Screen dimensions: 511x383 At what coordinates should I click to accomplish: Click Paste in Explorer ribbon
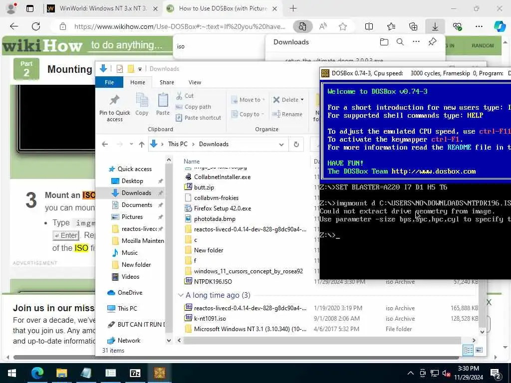pos(163,104)
